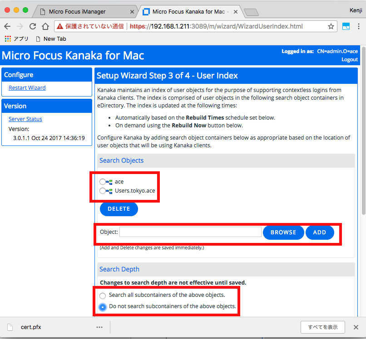366x339 pixels.
Task: Open the browser home page icon
Action: [x=45, y=26]
